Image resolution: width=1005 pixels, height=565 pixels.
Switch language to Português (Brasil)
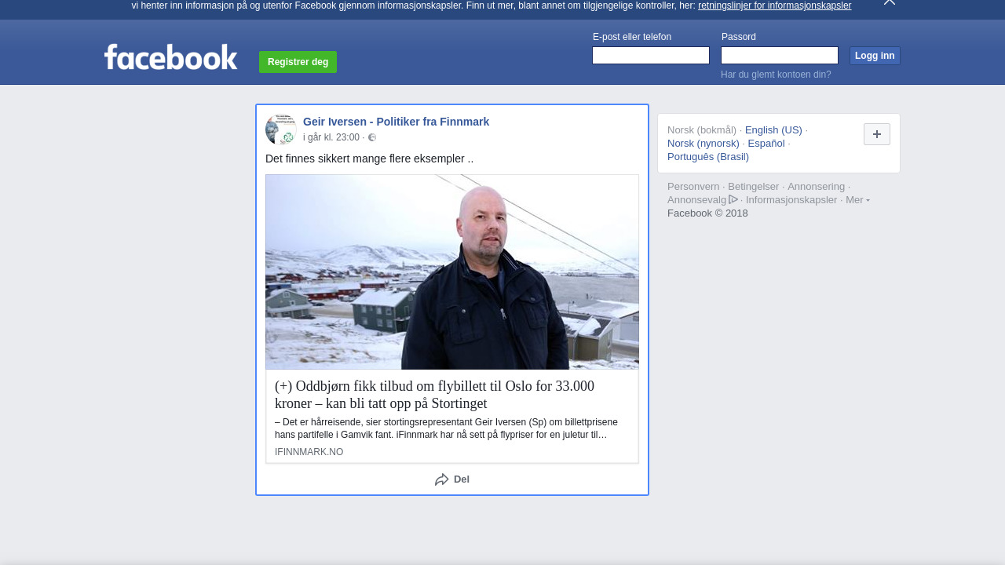[708, 157]
